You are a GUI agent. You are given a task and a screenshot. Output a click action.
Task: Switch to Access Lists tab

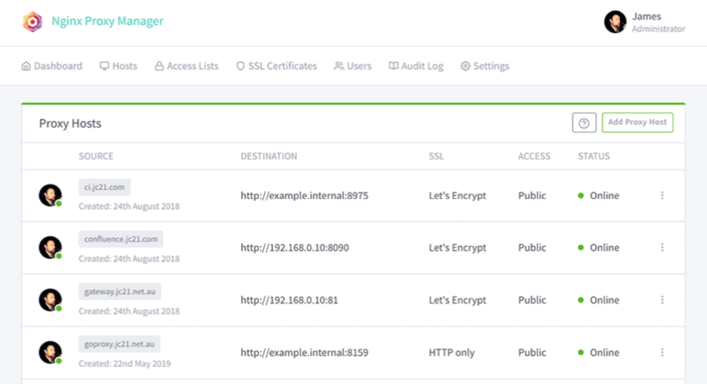186,66
